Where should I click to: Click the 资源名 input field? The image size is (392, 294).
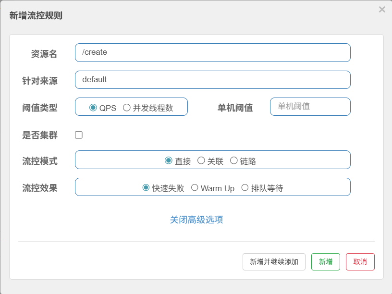point(212,52)
